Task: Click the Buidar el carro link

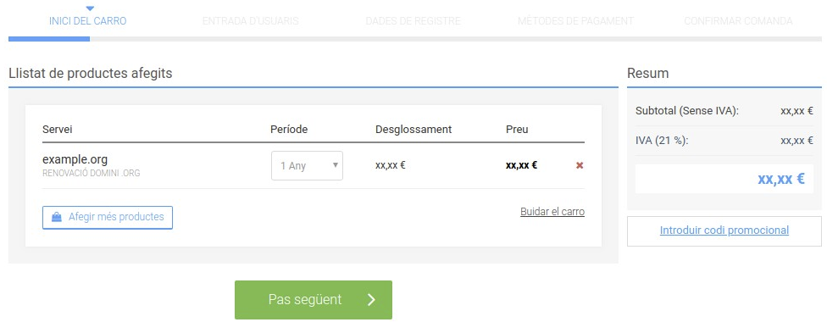Action: 552,212
